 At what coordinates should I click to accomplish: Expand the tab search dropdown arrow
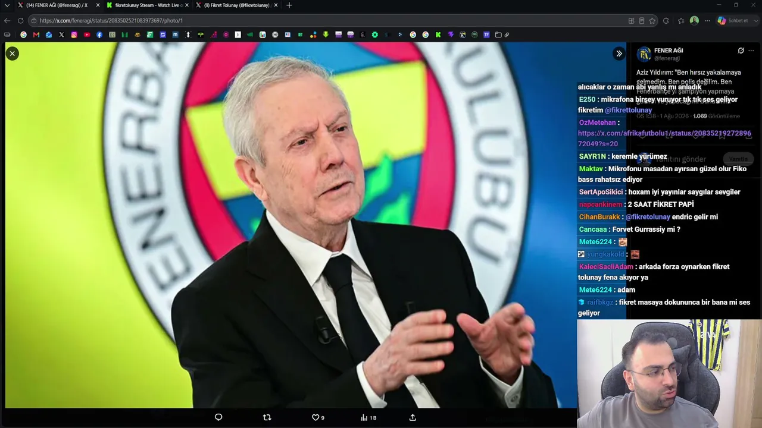coord(7,5)
